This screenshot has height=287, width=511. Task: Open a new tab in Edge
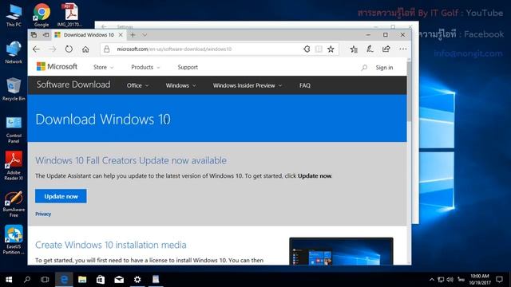tap(133, 35)
